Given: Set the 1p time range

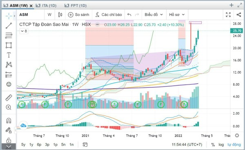Looking at the screenshot, I should 55,145.
